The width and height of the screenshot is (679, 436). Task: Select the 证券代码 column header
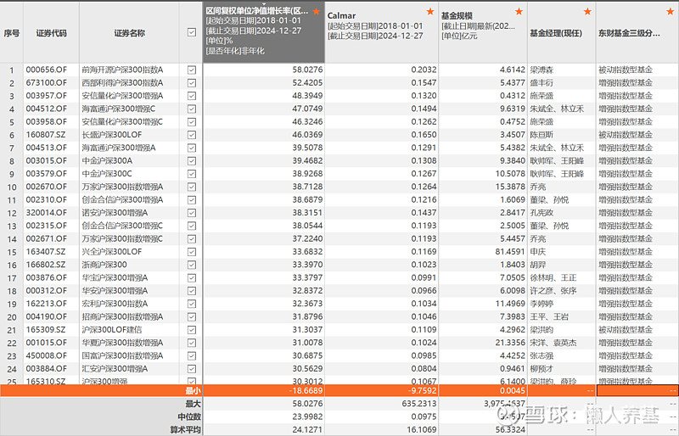[52, 32]
